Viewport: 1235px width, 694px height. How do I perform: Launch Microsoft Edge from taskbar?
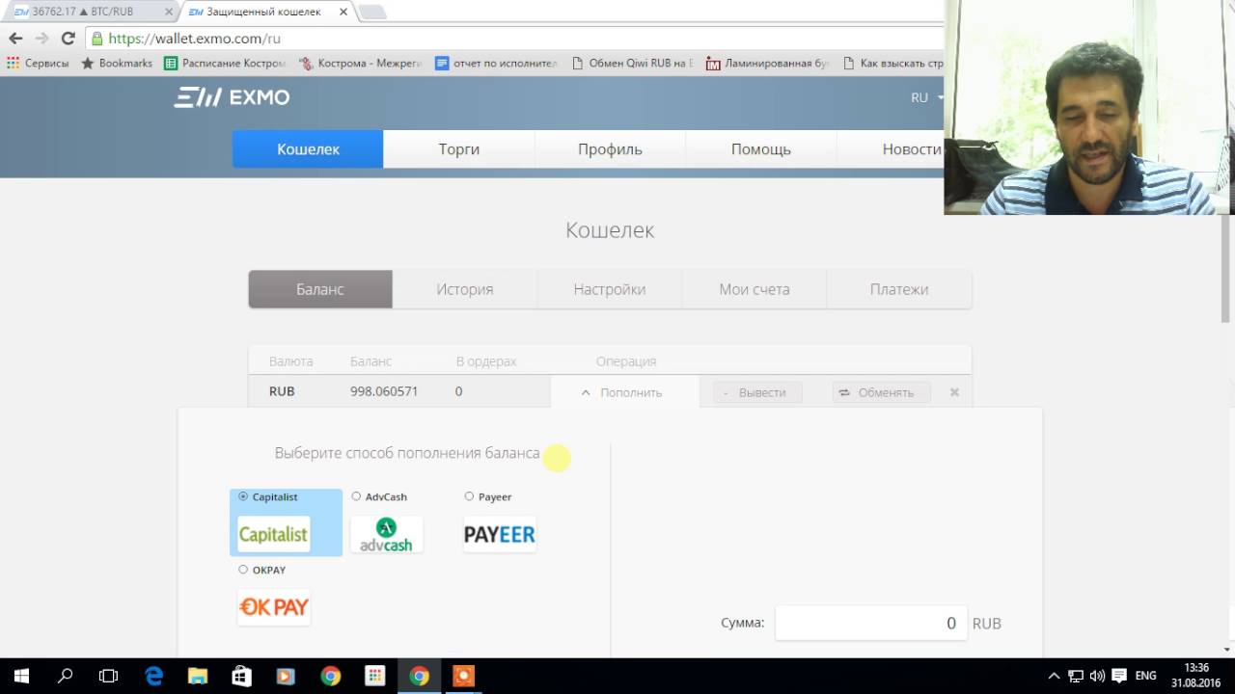tap(154, 676)
